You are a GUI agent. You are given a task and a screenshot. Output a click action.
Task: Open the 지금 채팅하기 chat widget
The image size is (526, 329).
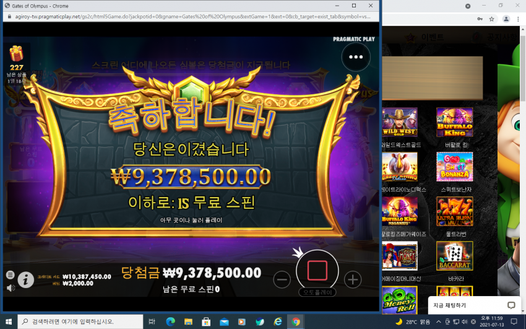pos(473,305)
